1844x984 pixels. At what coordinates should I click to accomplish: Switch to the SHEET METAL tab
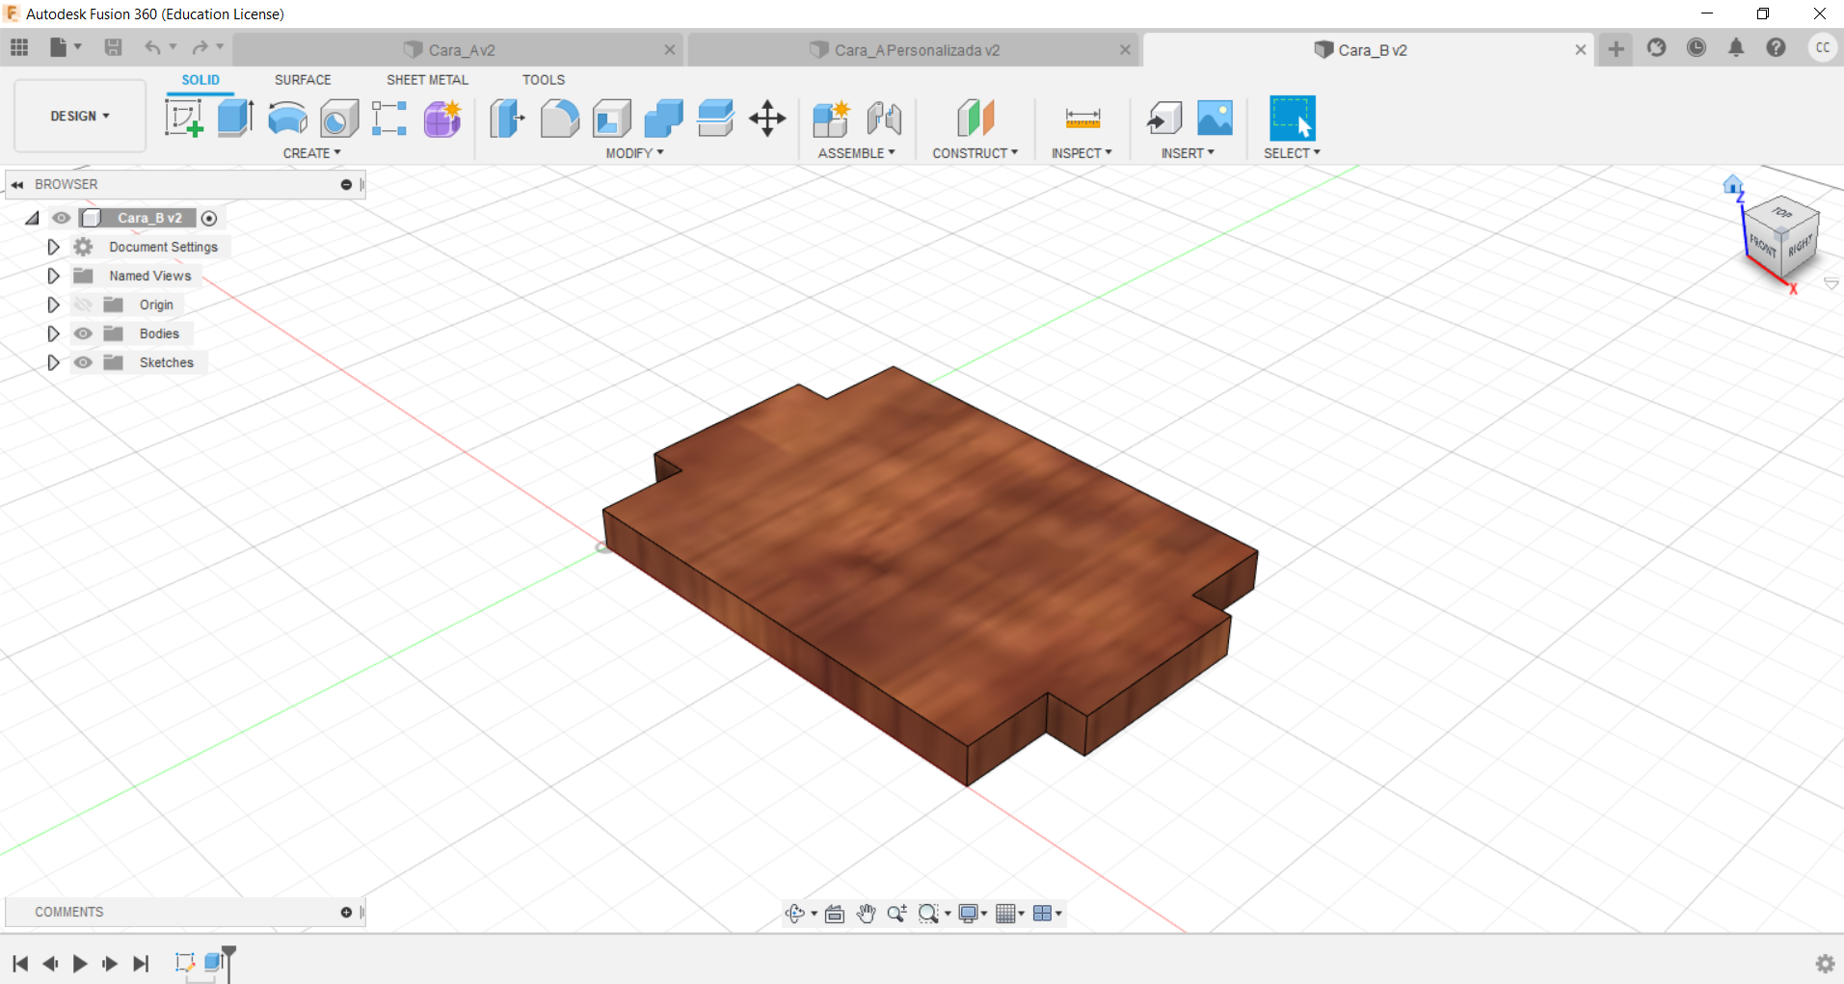tap(427, 80)
